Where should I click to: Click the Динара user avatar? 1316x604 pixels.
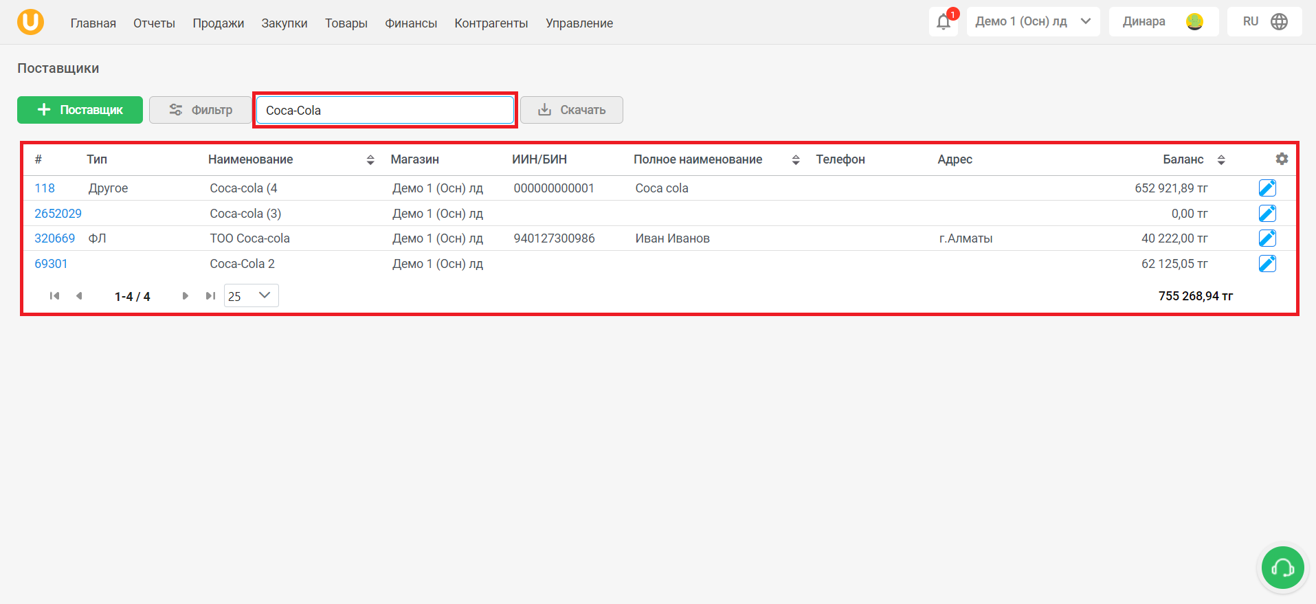coord(1194,22)
